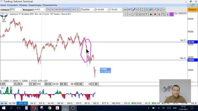Viewport: 198px width, 111px height.
Task: Place a red down arrow marker
Action: pyautogui.click(x=155, y=14)
